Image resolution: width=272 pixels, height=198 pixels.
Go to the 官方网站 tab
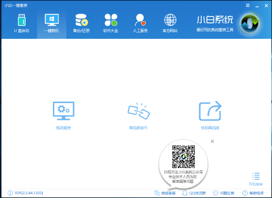tap(170, 23)
